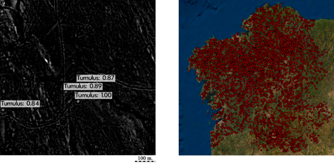This screenshot has height=163, width=334.
Task: Click the '100 m.' scale bar label
Action: click(145, 158)
